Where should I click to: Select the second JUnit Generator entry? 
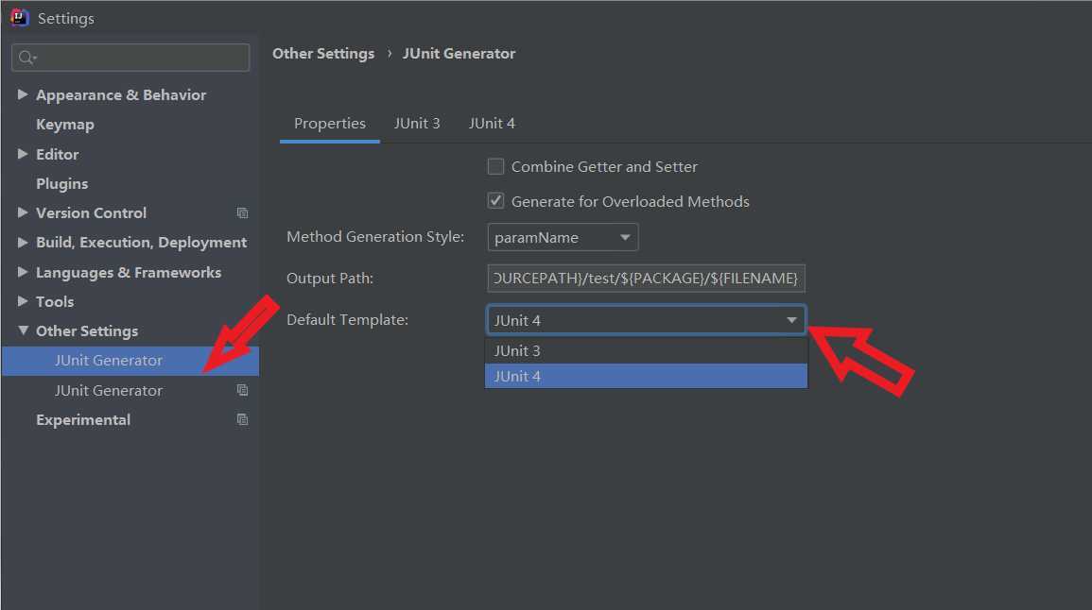click(109, 390)
